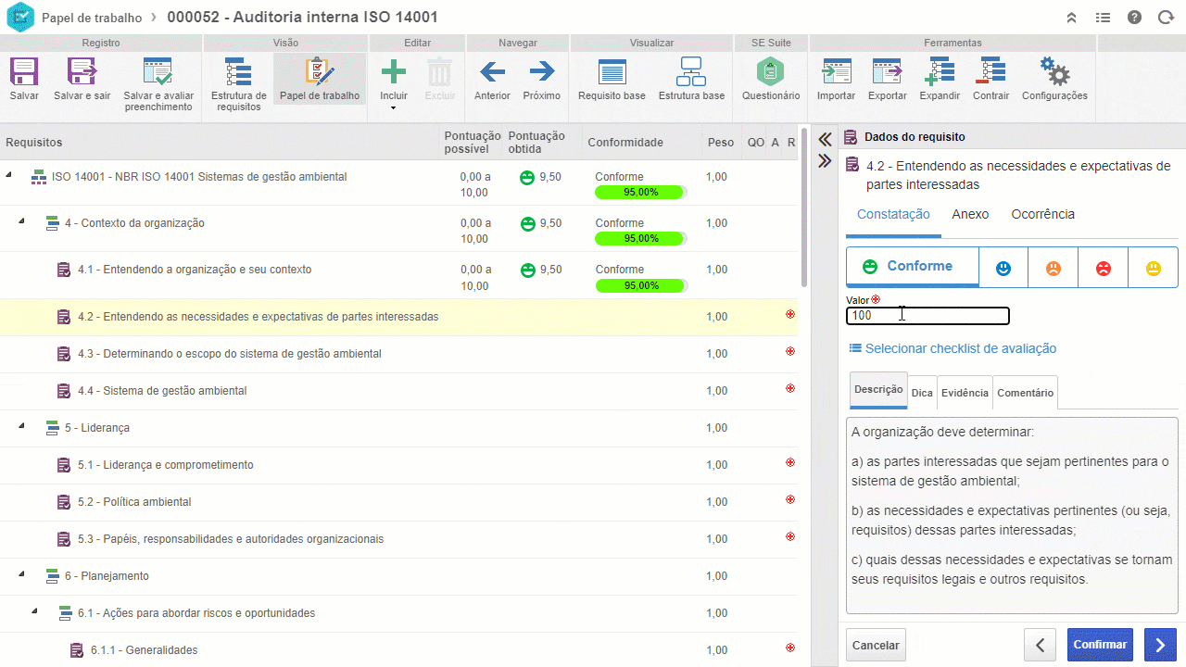This screenshot has height=667, width=1186.
Task: Select row 5.1 - Liderança e comprometimento
Action: (398, 465)
